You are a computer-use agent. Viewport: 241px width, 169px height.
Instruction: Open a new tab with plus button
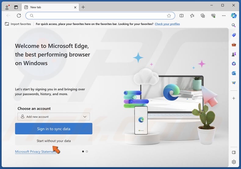tap(83, 7)
